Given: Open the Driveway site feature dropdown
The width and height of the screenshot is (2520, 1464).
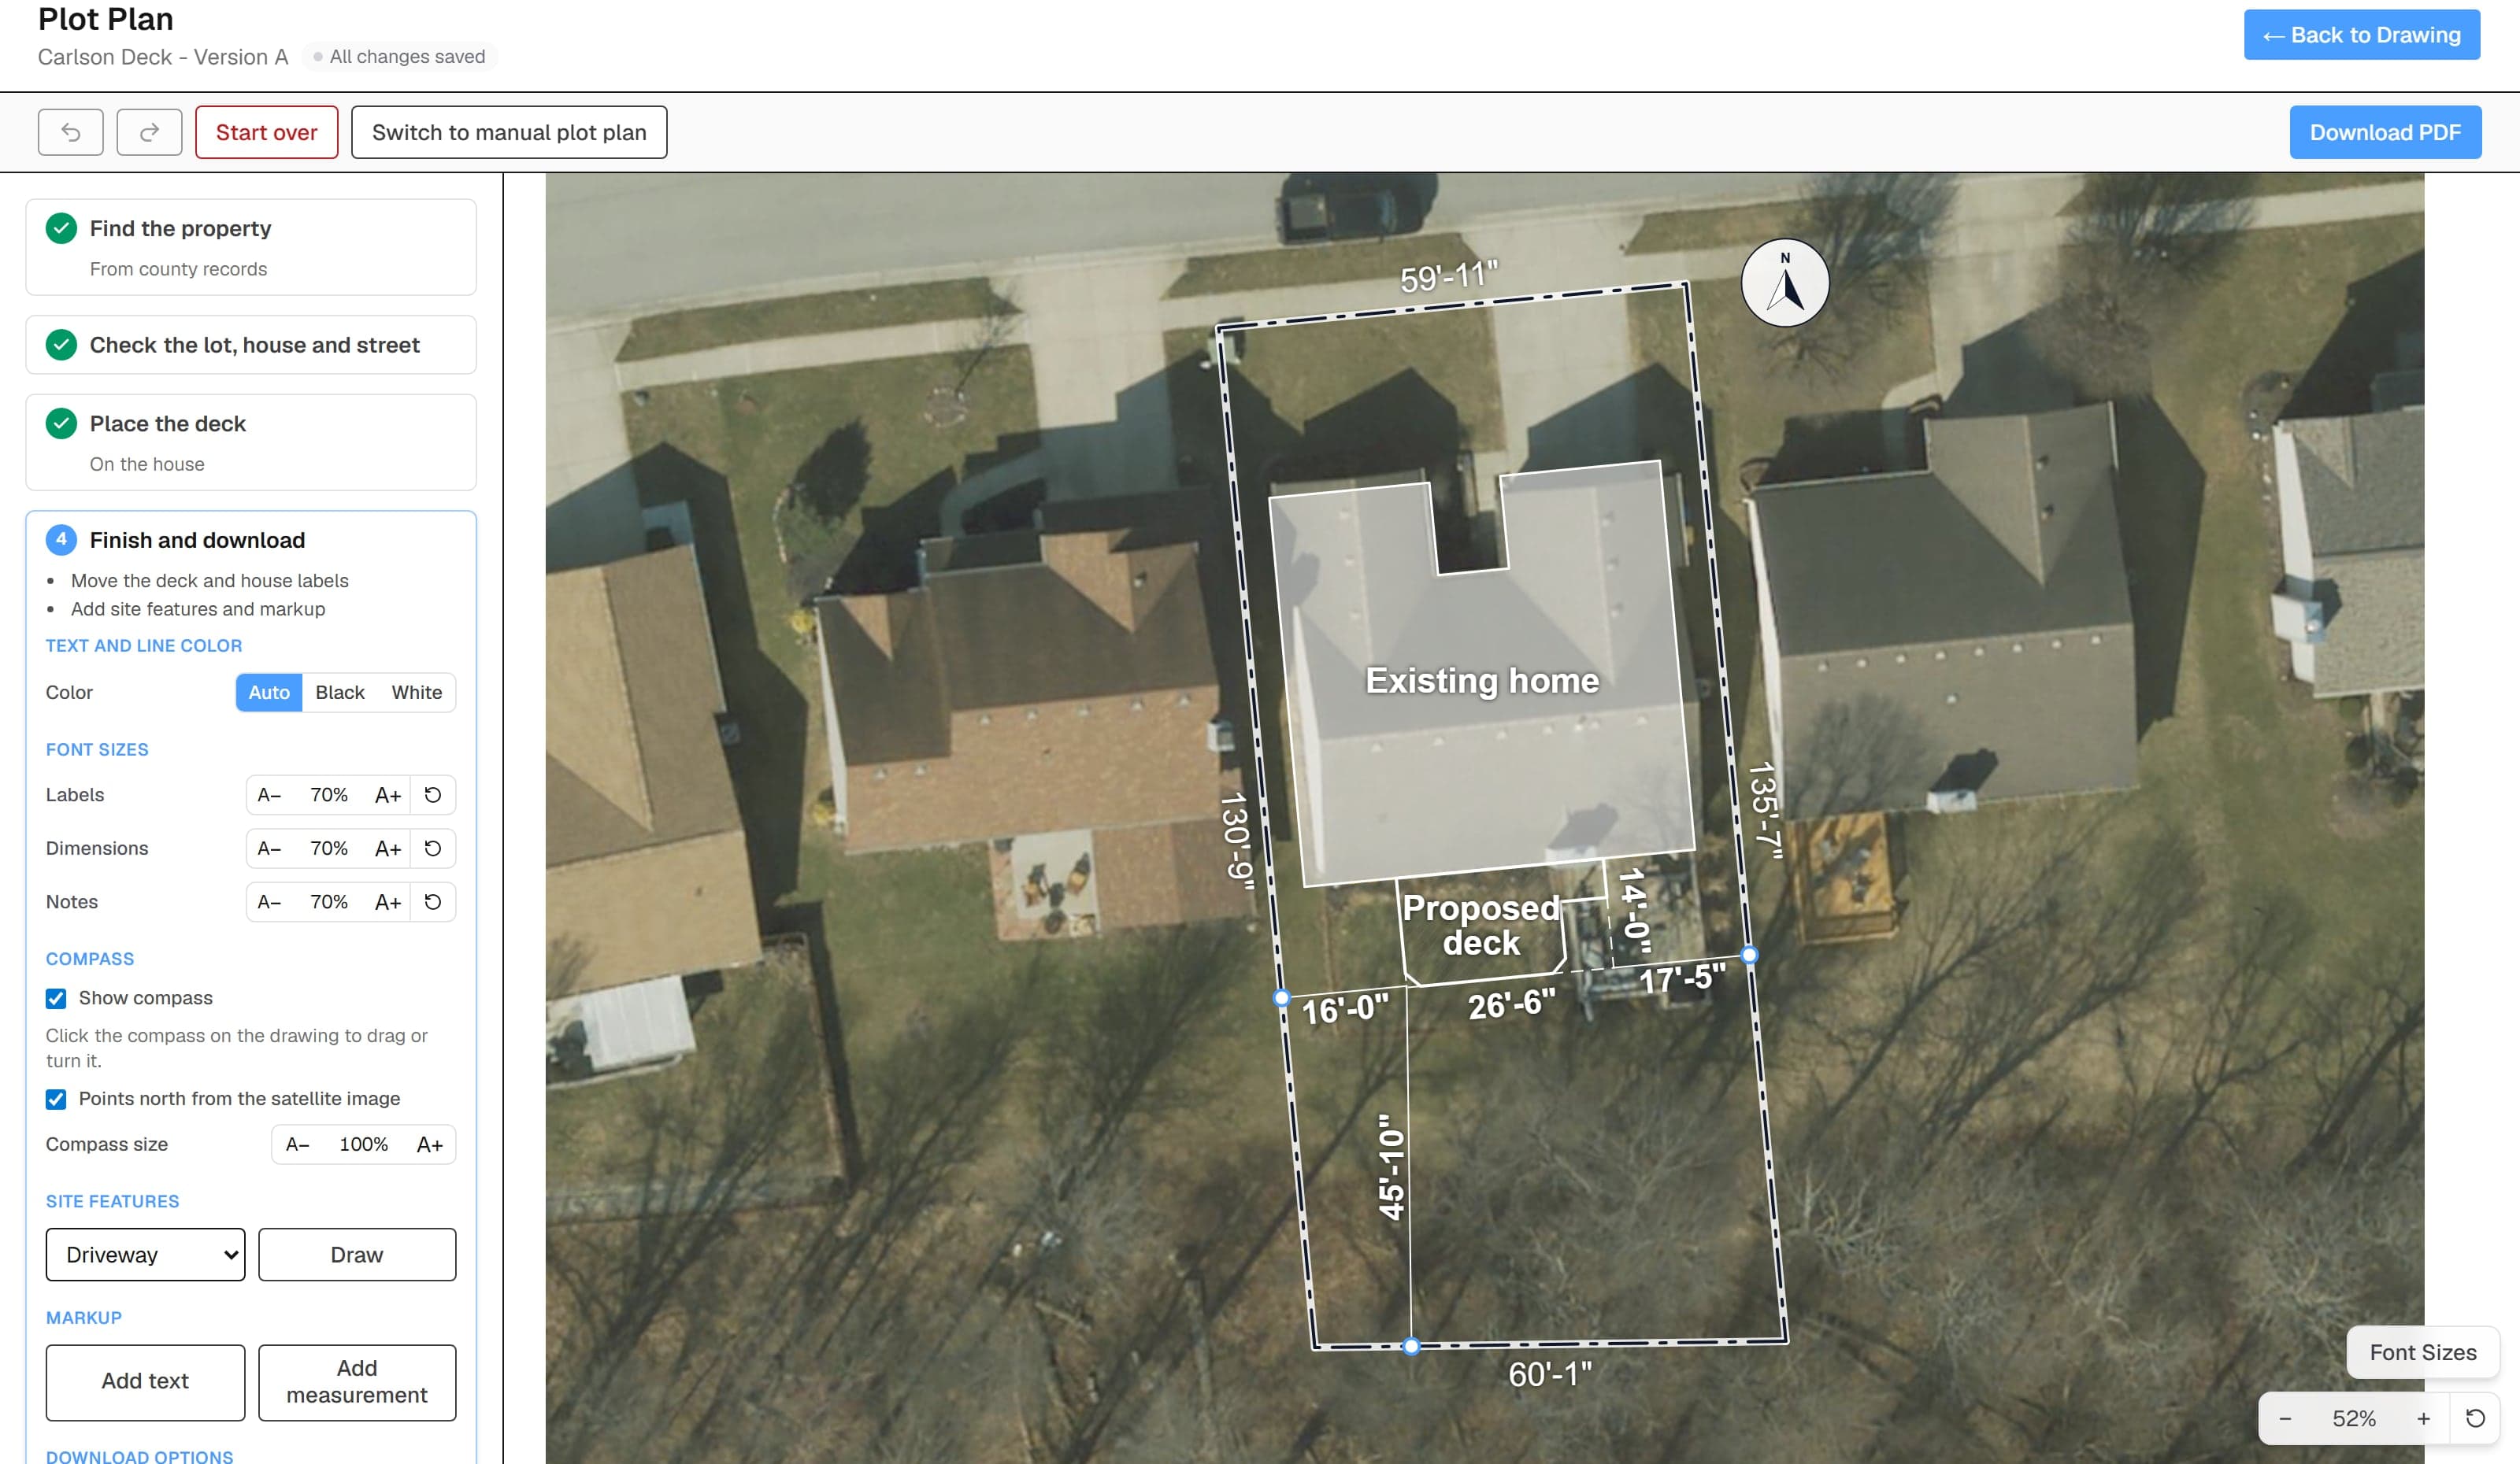Looking at the screenshot, I should point(145,1254).
